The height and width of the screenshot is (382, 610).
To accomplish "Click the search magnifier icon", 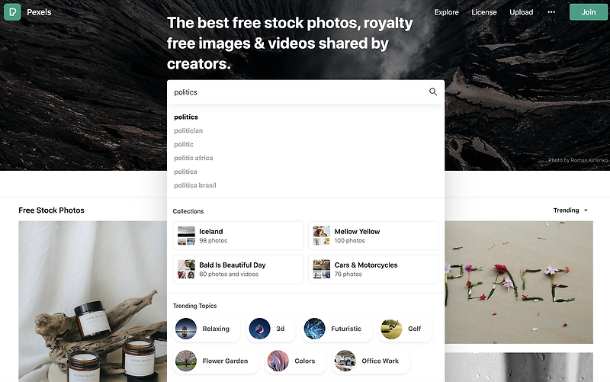I will (433, 91).
